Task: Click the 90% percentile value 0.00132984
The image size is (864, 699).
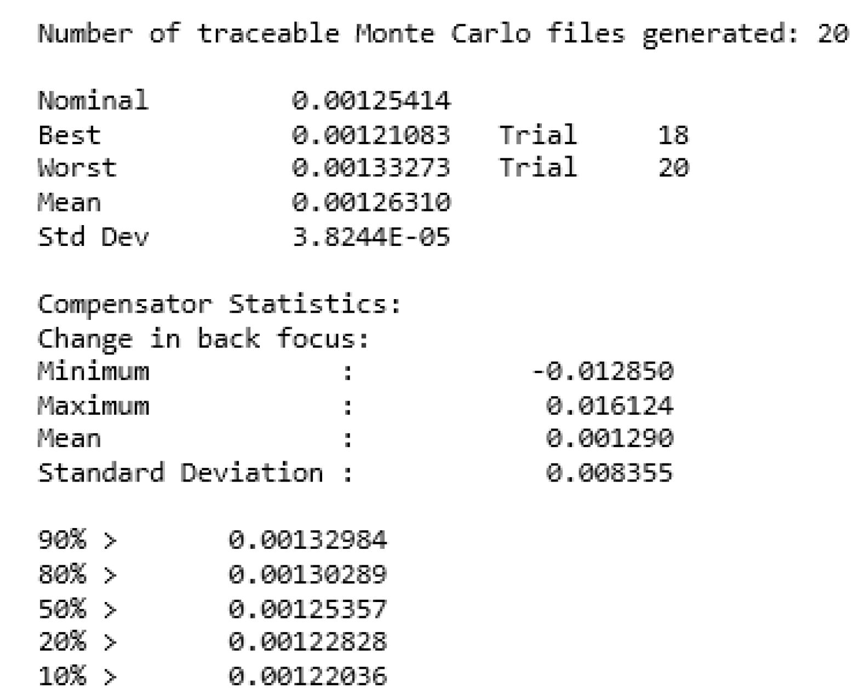Action: coord(307,540)
